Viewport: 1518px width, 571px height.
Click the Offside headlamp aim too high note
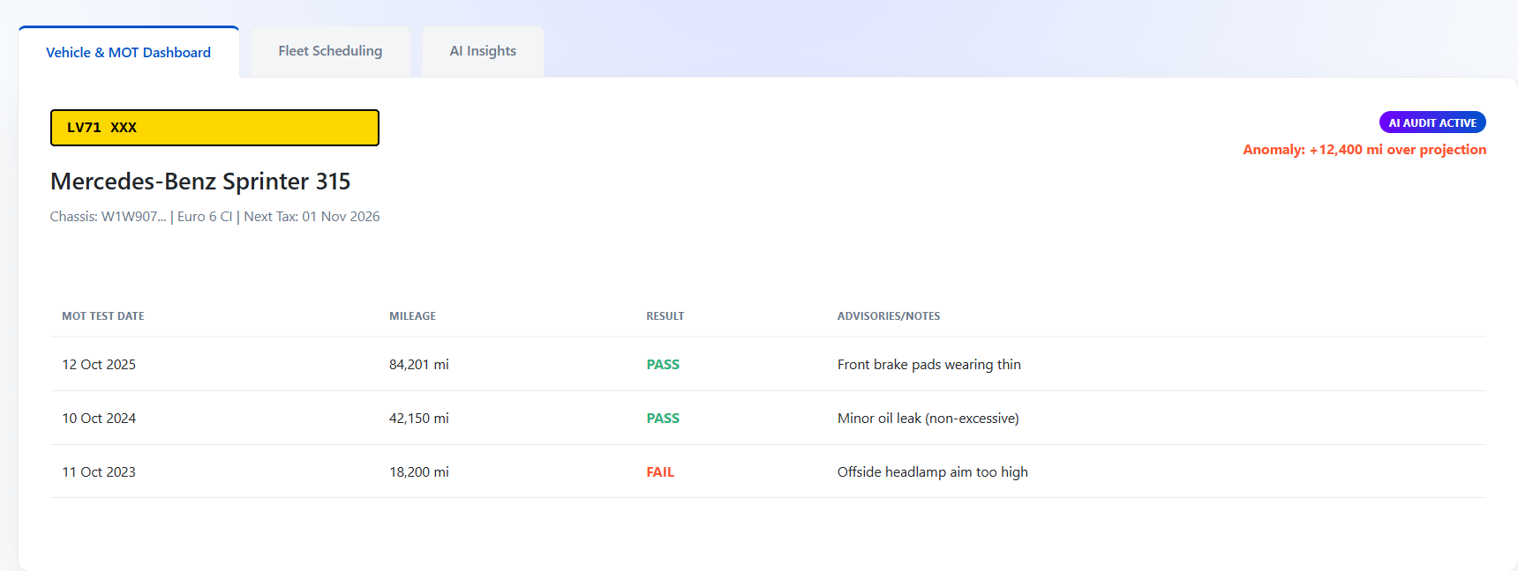[x=932, y=472]
